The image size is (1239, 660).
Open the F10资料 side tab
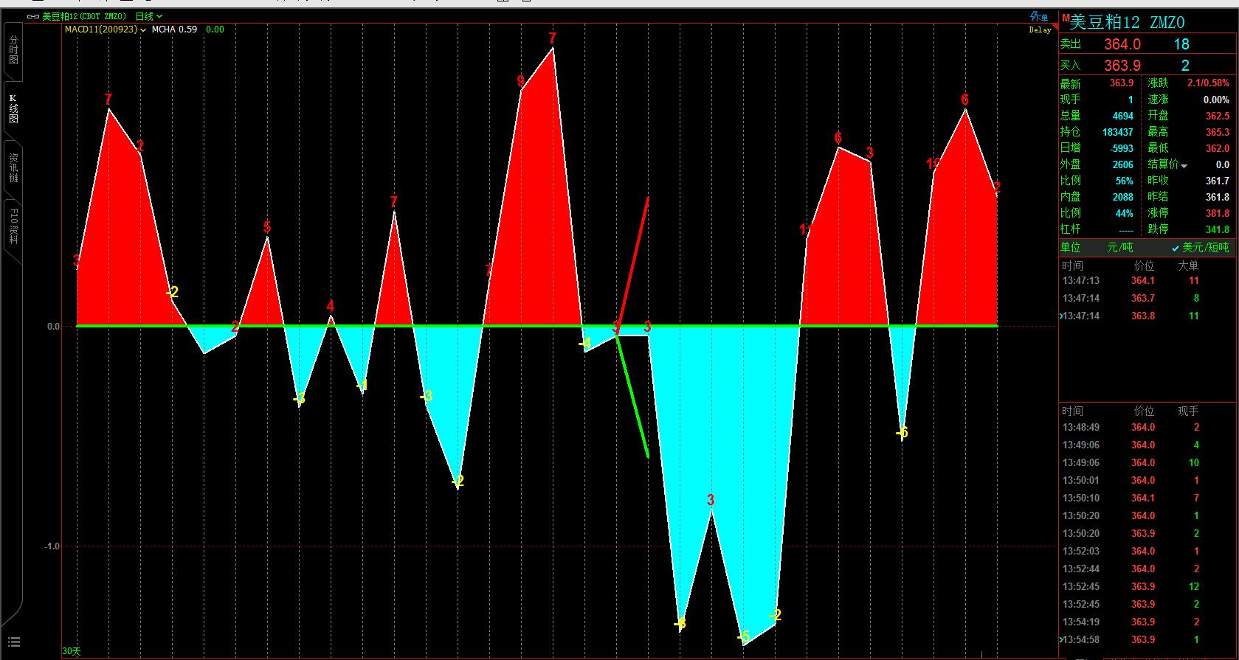tap(13, 226)
